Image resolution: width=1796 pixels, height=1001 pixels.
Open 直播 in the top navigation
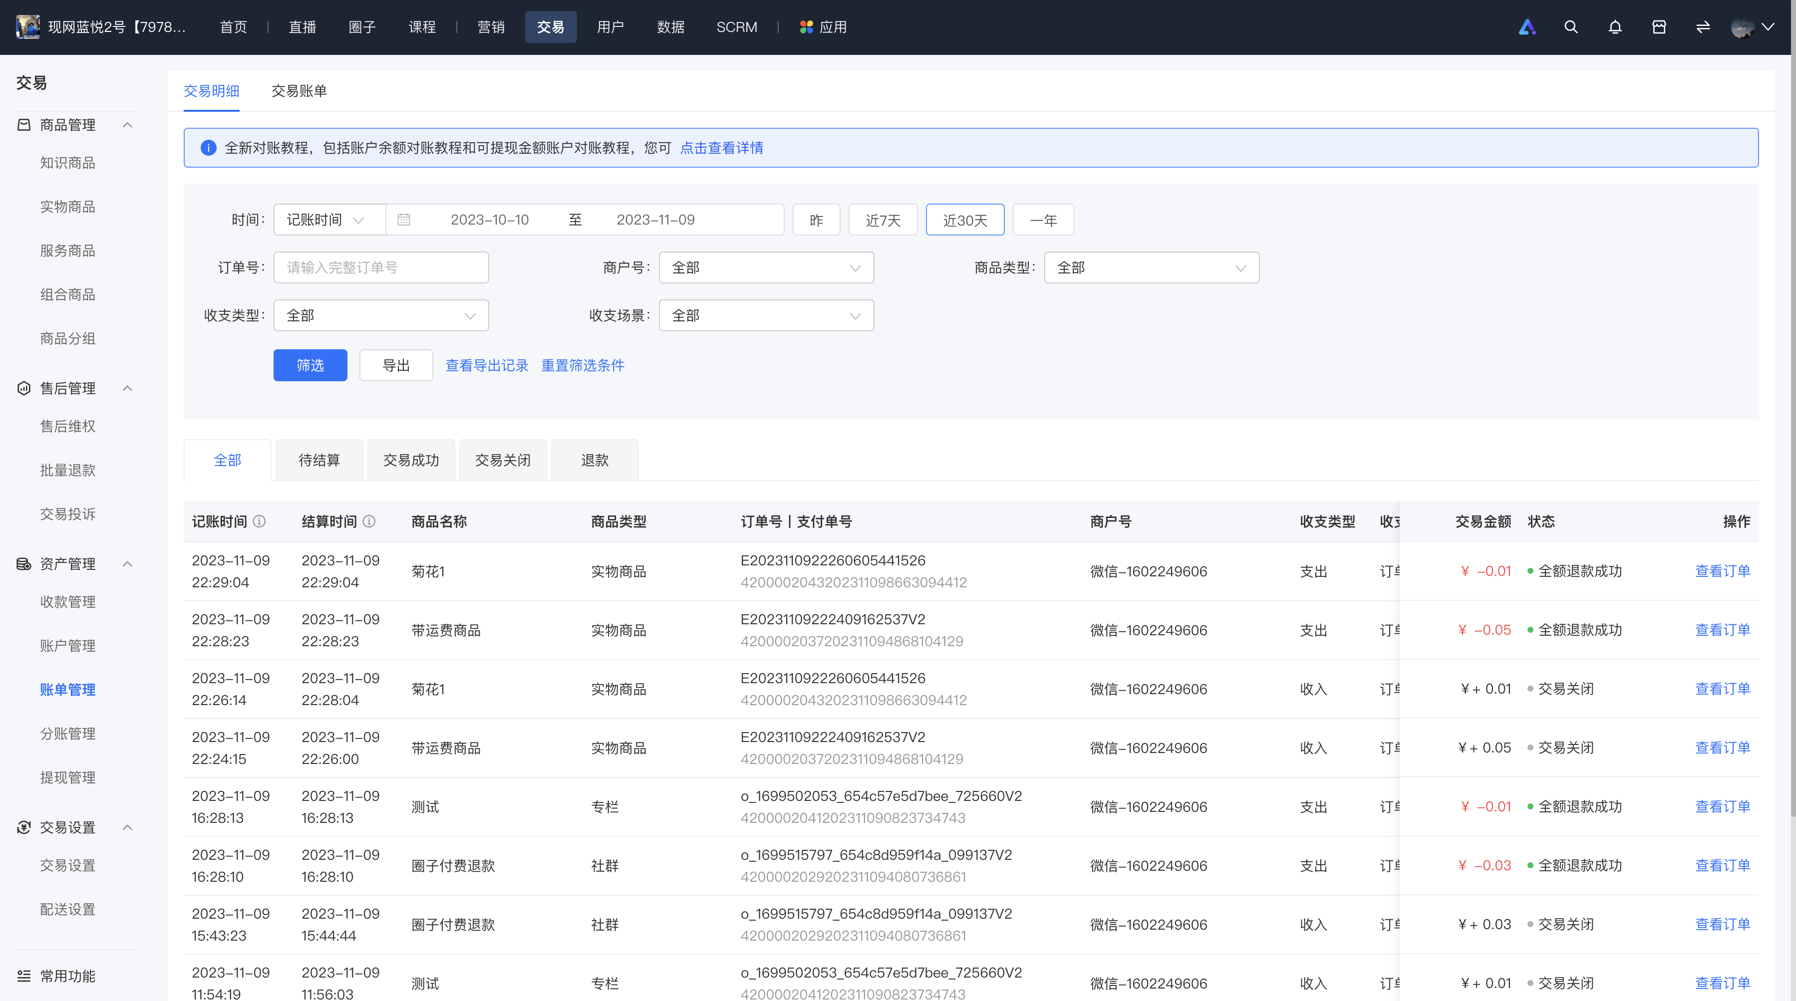[302, 27]
